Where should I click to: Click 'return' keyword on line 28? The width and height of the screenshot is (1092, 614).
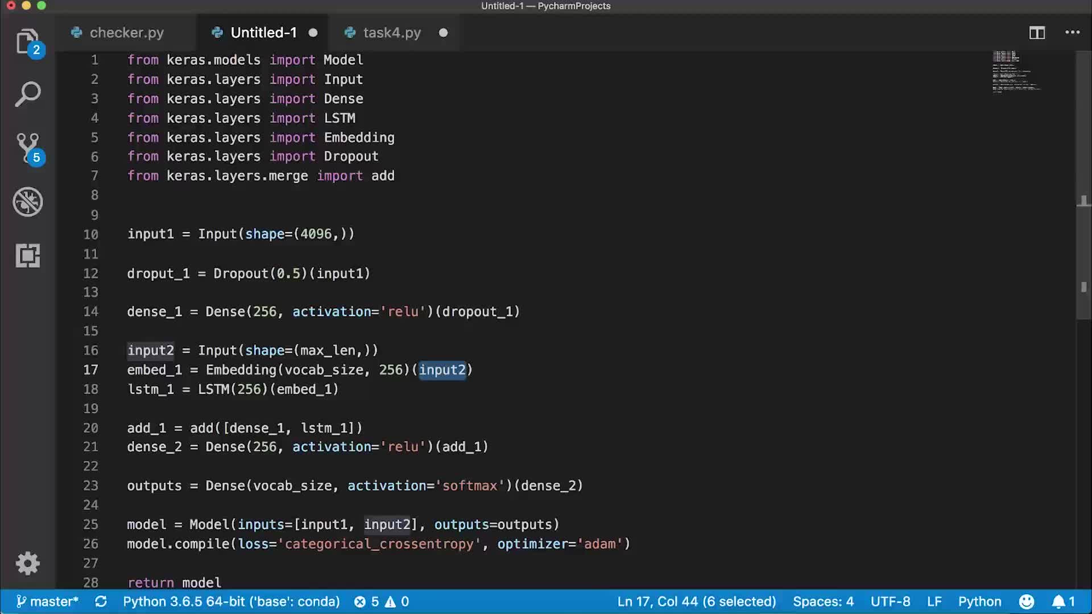(151, 583)
